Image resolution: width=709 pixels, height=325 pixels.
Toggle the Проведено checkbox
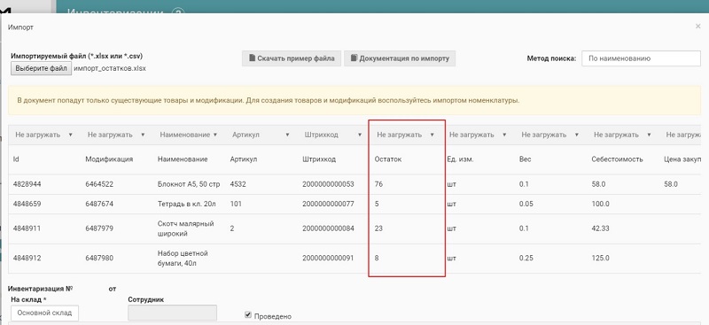[248, 314]
